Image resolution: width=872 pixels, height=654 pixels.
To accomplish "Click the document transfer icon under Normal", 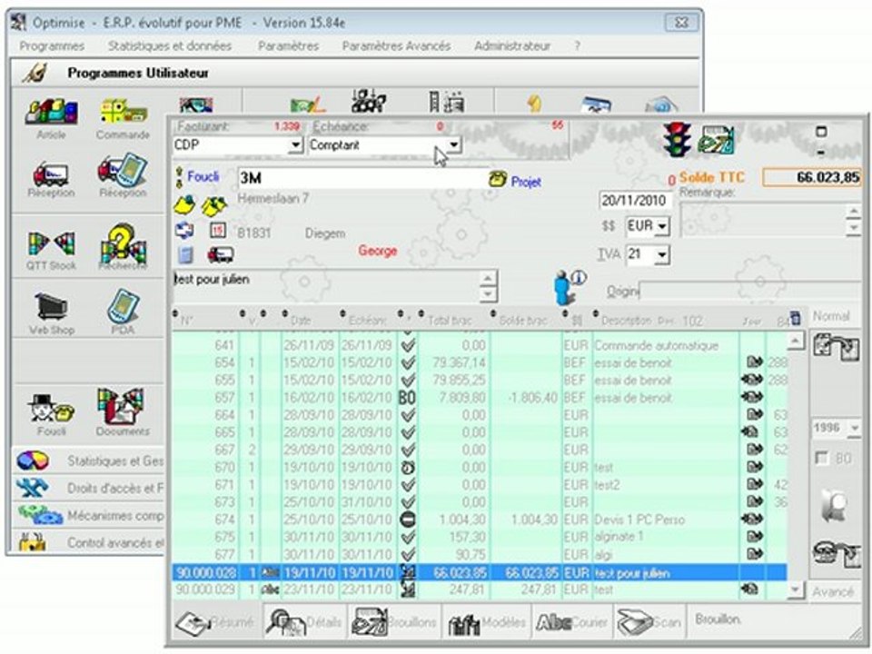I will coord(837,348).
